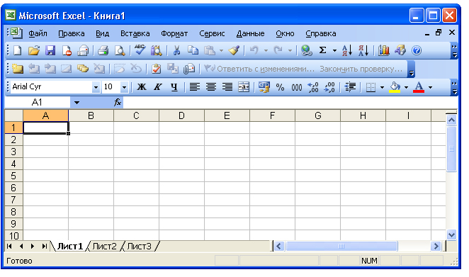469x277 pixels.
Task: Go to last sheet tab navigation arrow
Action: pyautogui.click(x=44, y=247)
